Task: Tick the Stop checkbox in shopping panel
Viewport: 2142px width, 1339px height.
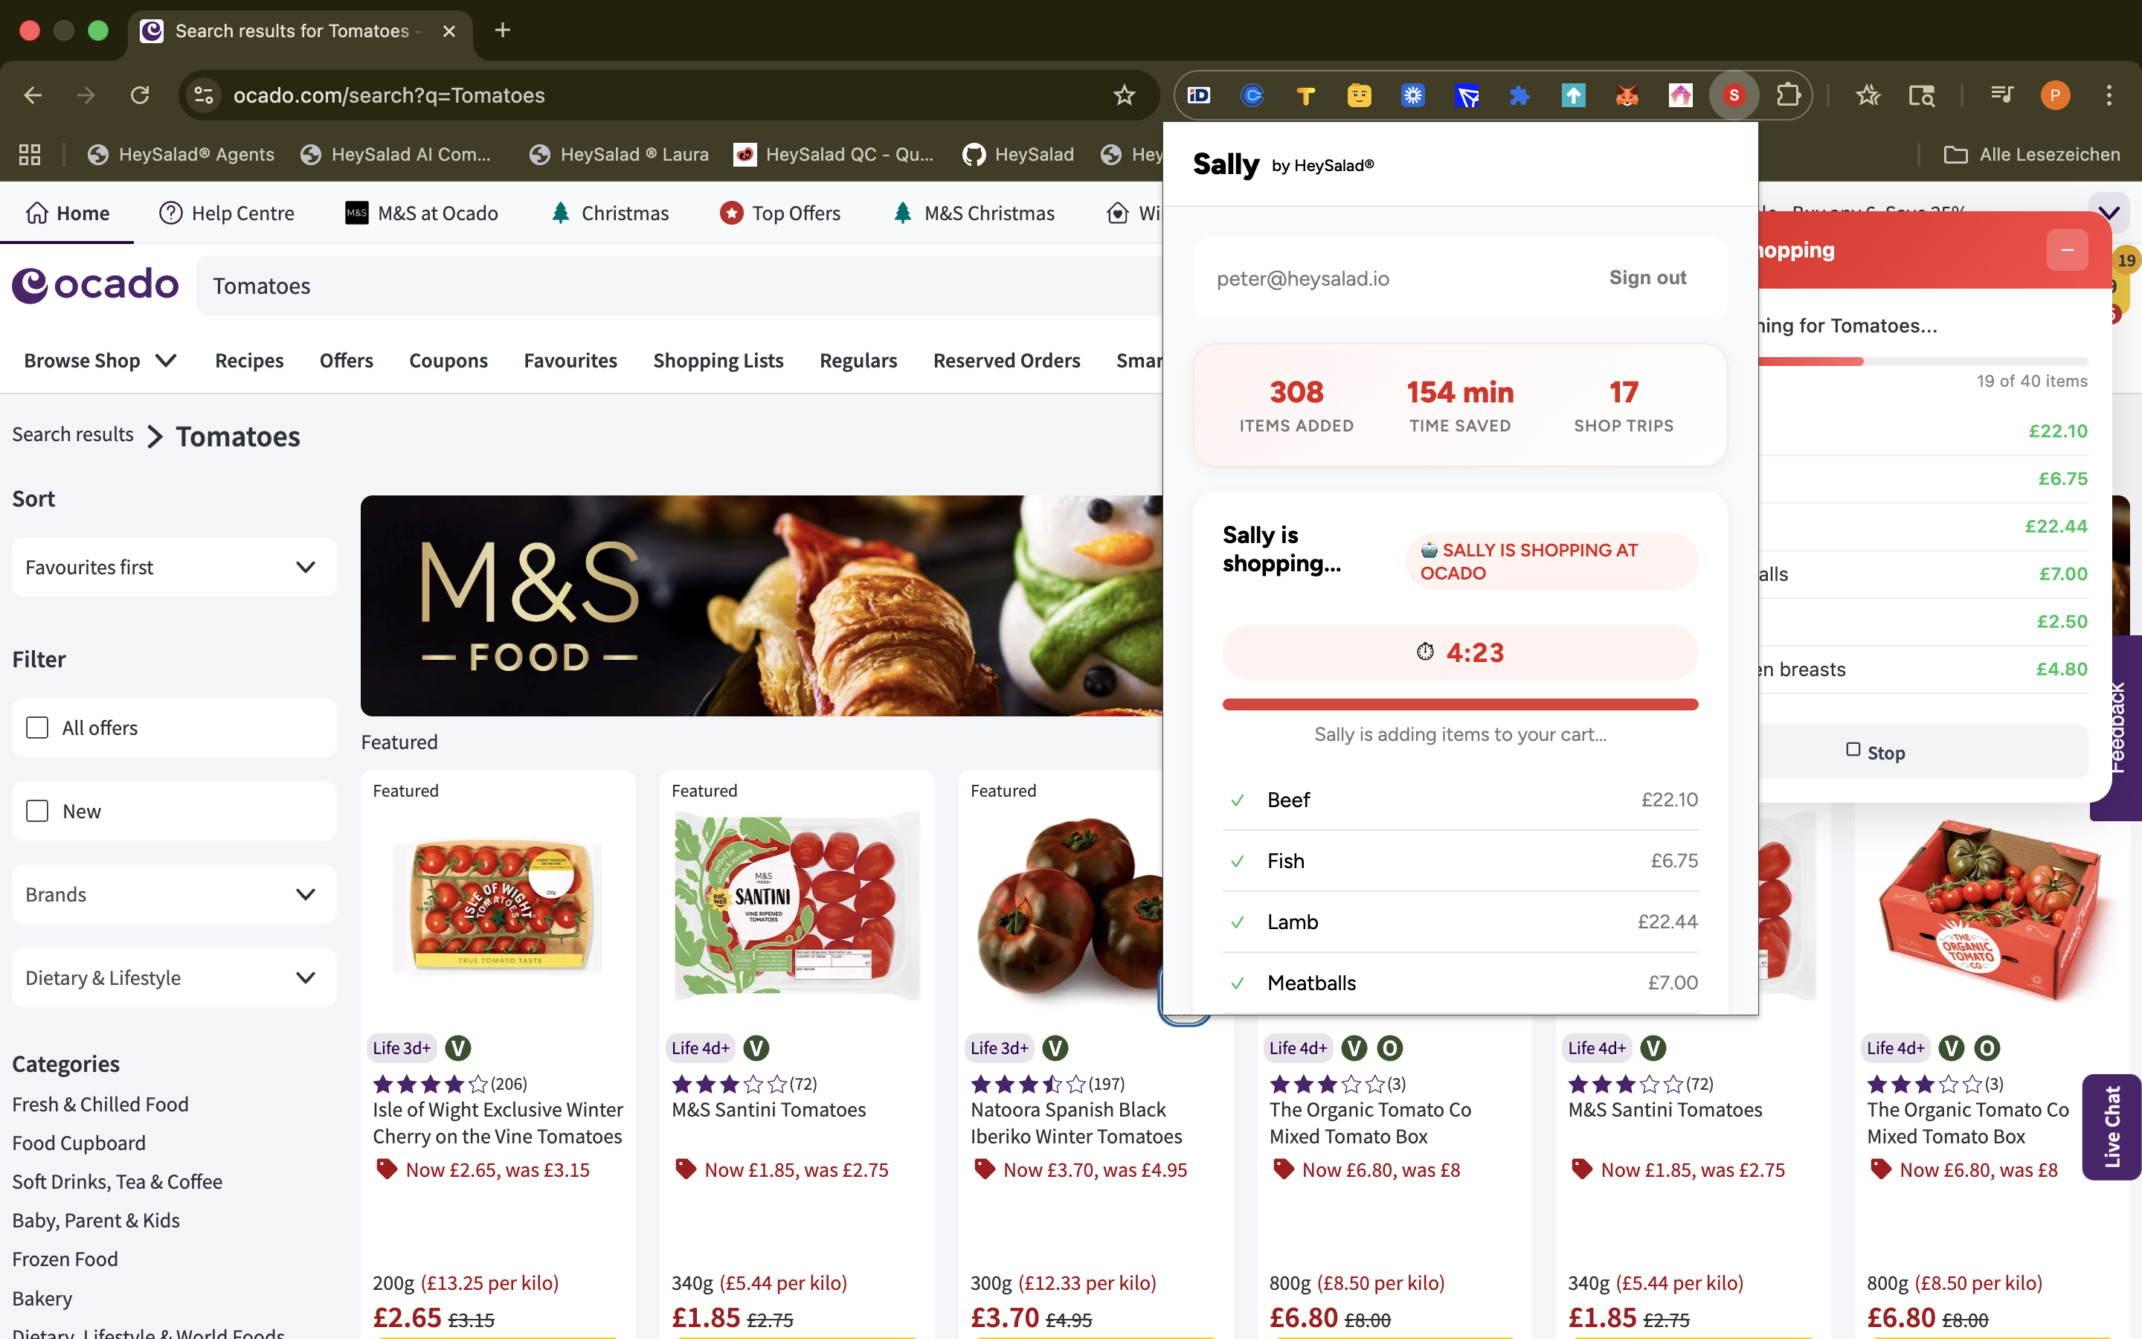Action: pyautogui.click(x=1852, y=750)
